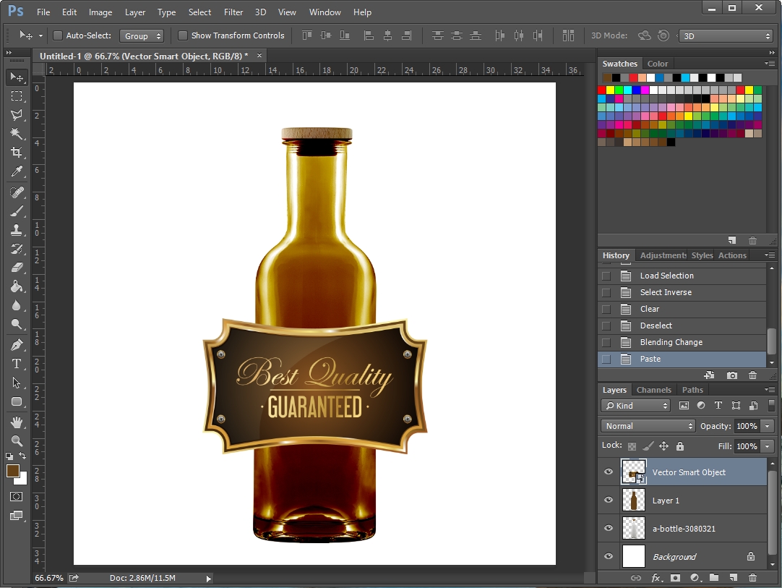Viewport: 782px width, 588px height.
Task: Click the Layer 1 bottle thumbnail
Action: point(633,500)
